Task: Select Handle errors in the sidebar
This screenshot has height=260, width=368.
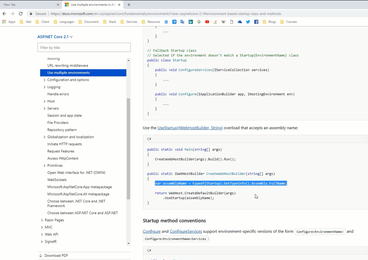Action: (x=58, y=94)
